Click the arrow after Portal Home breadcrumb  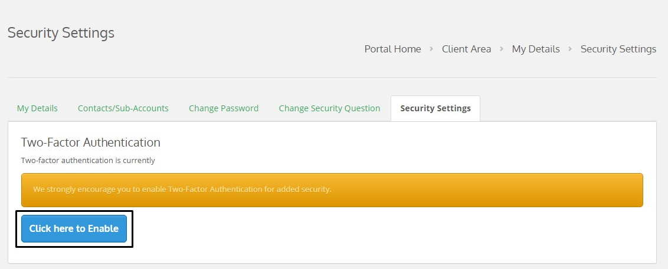[x=431, y=49]
